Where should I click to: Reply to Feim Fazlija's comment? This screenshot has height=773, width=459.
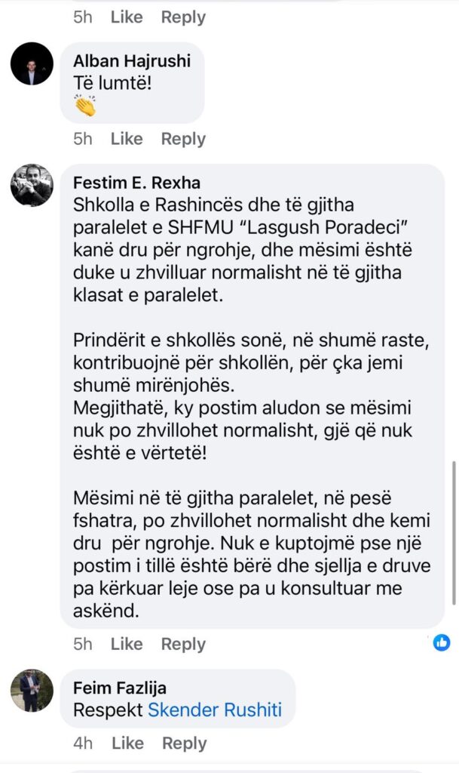click(x=184, y=743)
